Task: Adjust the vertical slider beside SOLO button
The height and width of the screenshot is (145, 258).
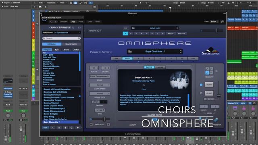Action: (x=218, y=89)
